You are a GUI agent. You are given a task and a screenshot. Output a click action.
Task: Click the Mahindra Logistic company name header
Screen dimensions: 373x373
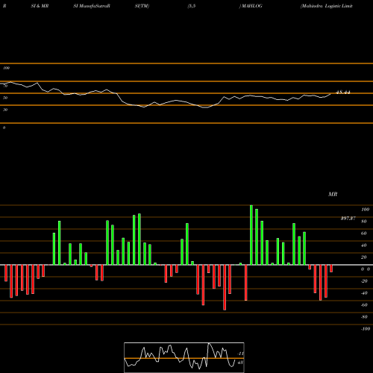tap(327, 6)
